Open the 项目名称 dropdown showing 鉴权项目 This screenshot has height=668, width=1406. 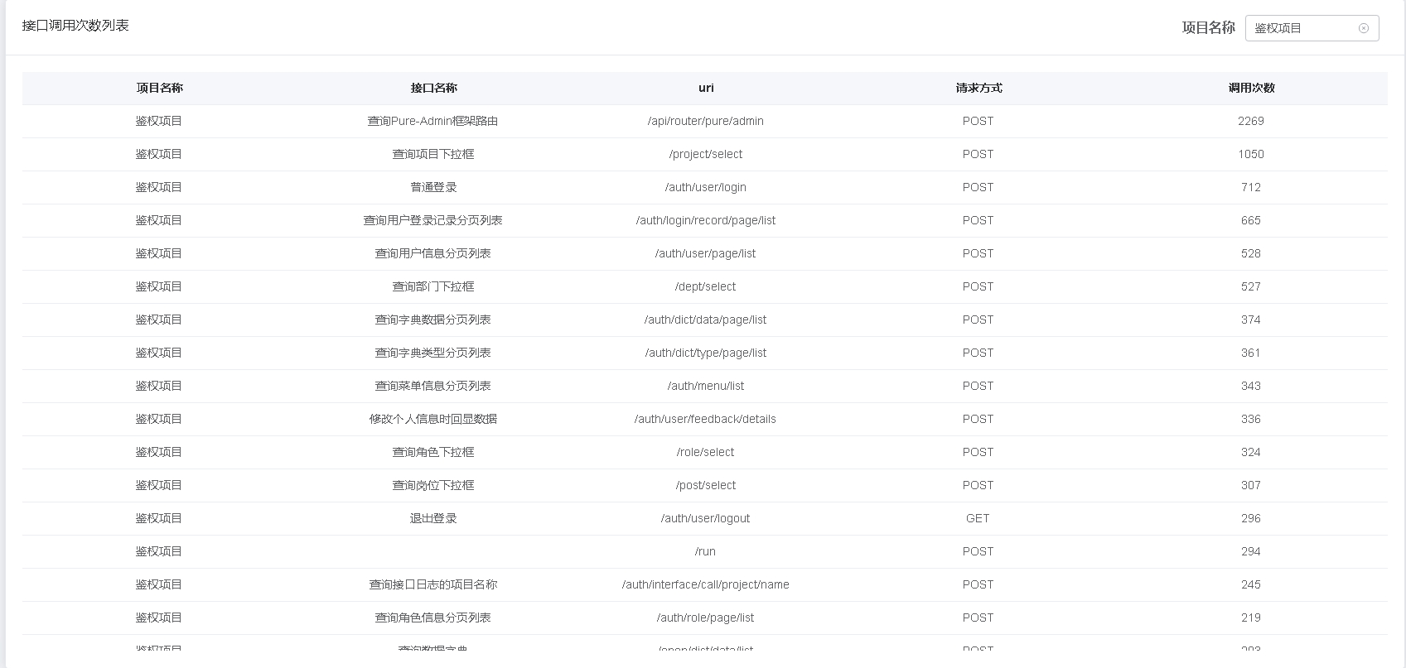point(1302,28)
